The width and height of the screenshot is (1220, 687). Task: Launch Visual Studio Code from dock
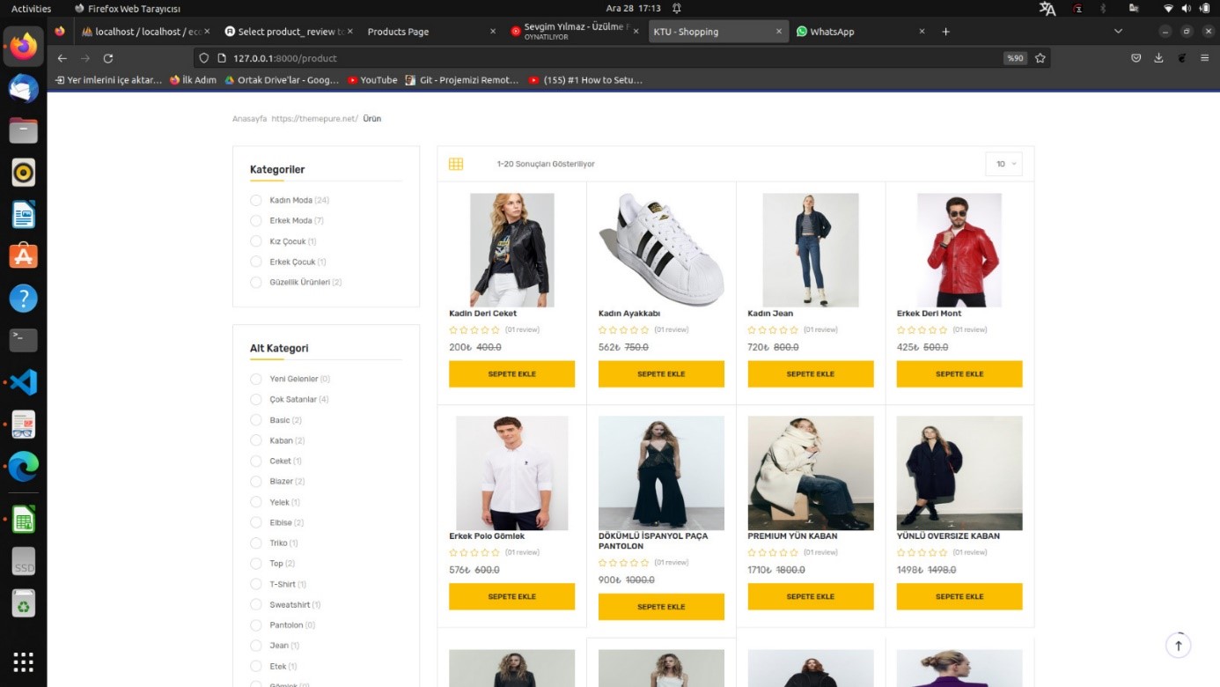[x=24, y=382]
